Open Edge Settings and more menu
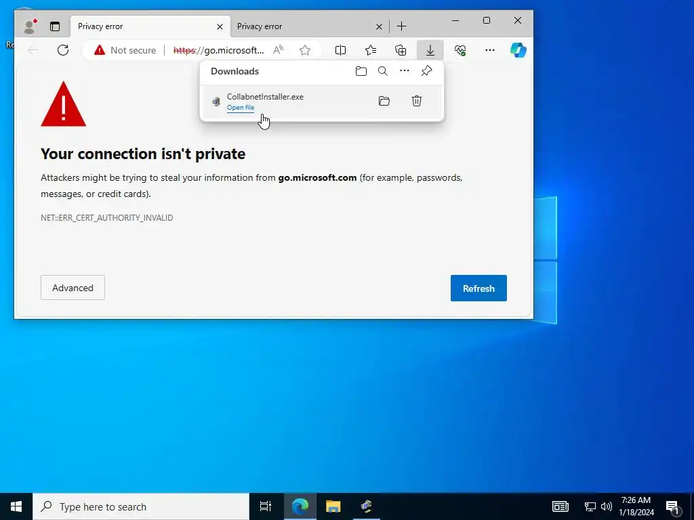The width and height of the screenshot is (694, 520). pos(490,50)
